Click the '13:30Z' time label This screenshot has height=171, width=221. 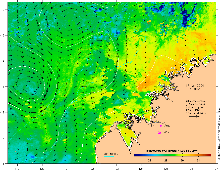195,89
